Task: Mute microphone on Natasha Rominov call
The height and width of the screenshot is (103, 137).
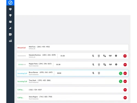Action: (93, 56)
